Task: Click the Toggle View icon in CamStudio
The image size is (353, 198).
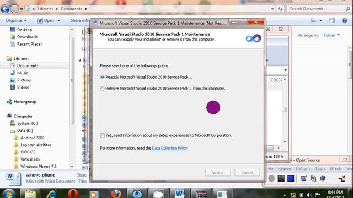Action: pyautogui.click(x=303, y=178)
